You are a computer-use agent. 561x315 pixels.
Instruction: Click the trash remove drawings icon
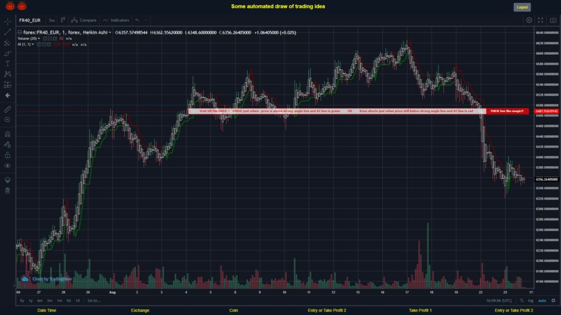pyautogui.click(x=8, y=191)
